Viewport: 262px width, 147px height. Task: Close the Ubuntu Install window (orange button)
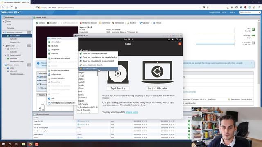tap(180, 44)
